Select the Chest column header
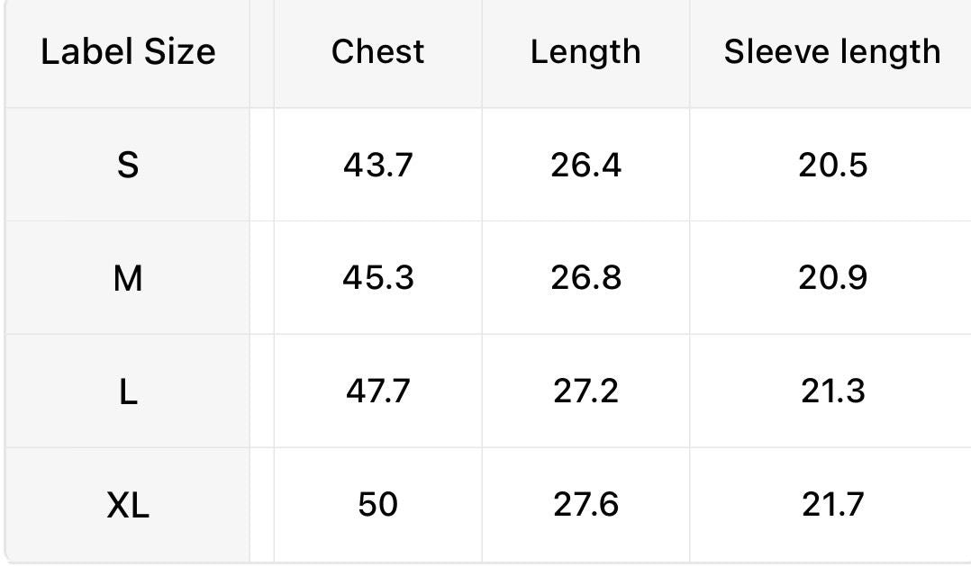Viewport: 971px width, 567px height. pos(377,53)
